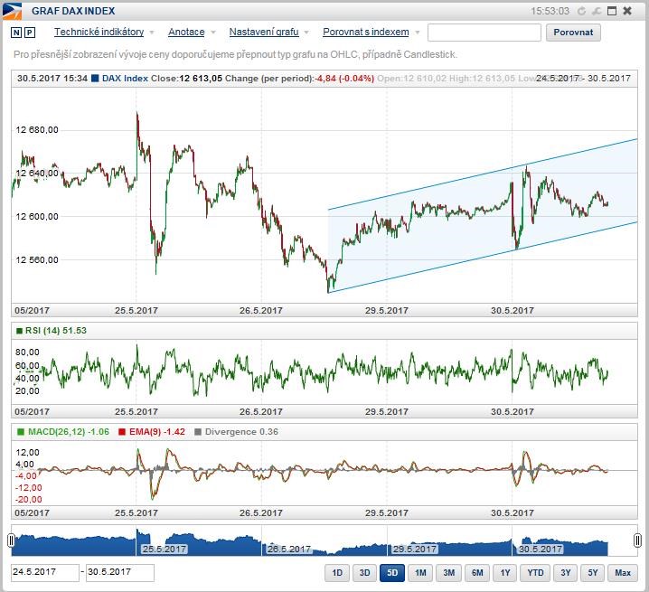Expand arrow next to Nastavení grafu
This screenshot has width=649, height=592.
306,33
